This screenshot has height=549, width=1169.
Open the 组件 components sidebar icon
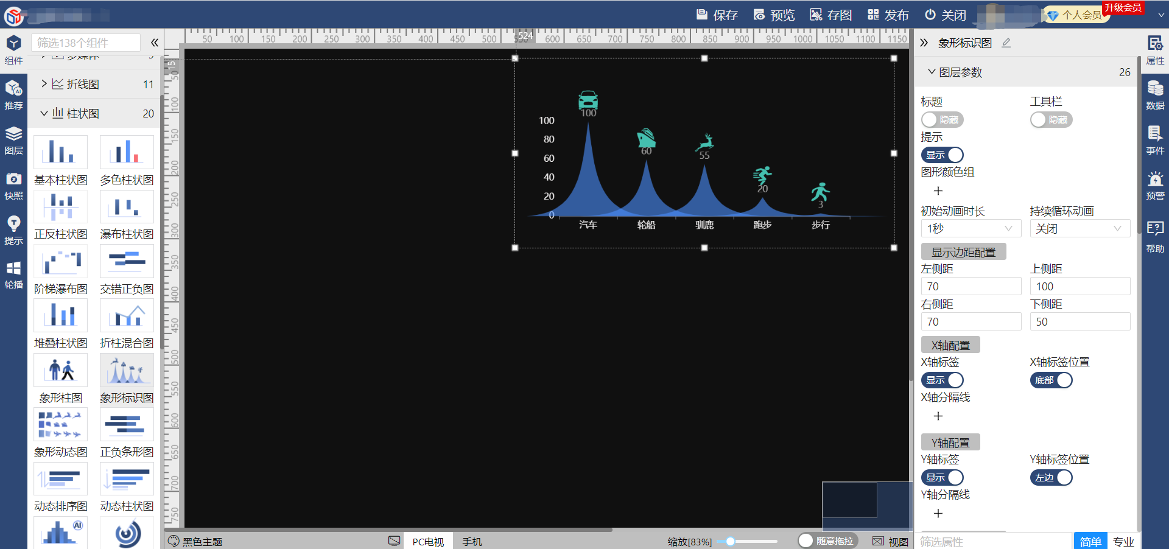click(x=13, y=50)
